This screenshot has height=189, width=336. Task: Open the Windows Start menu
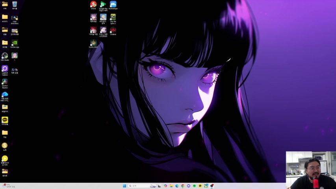coord(124,186)
